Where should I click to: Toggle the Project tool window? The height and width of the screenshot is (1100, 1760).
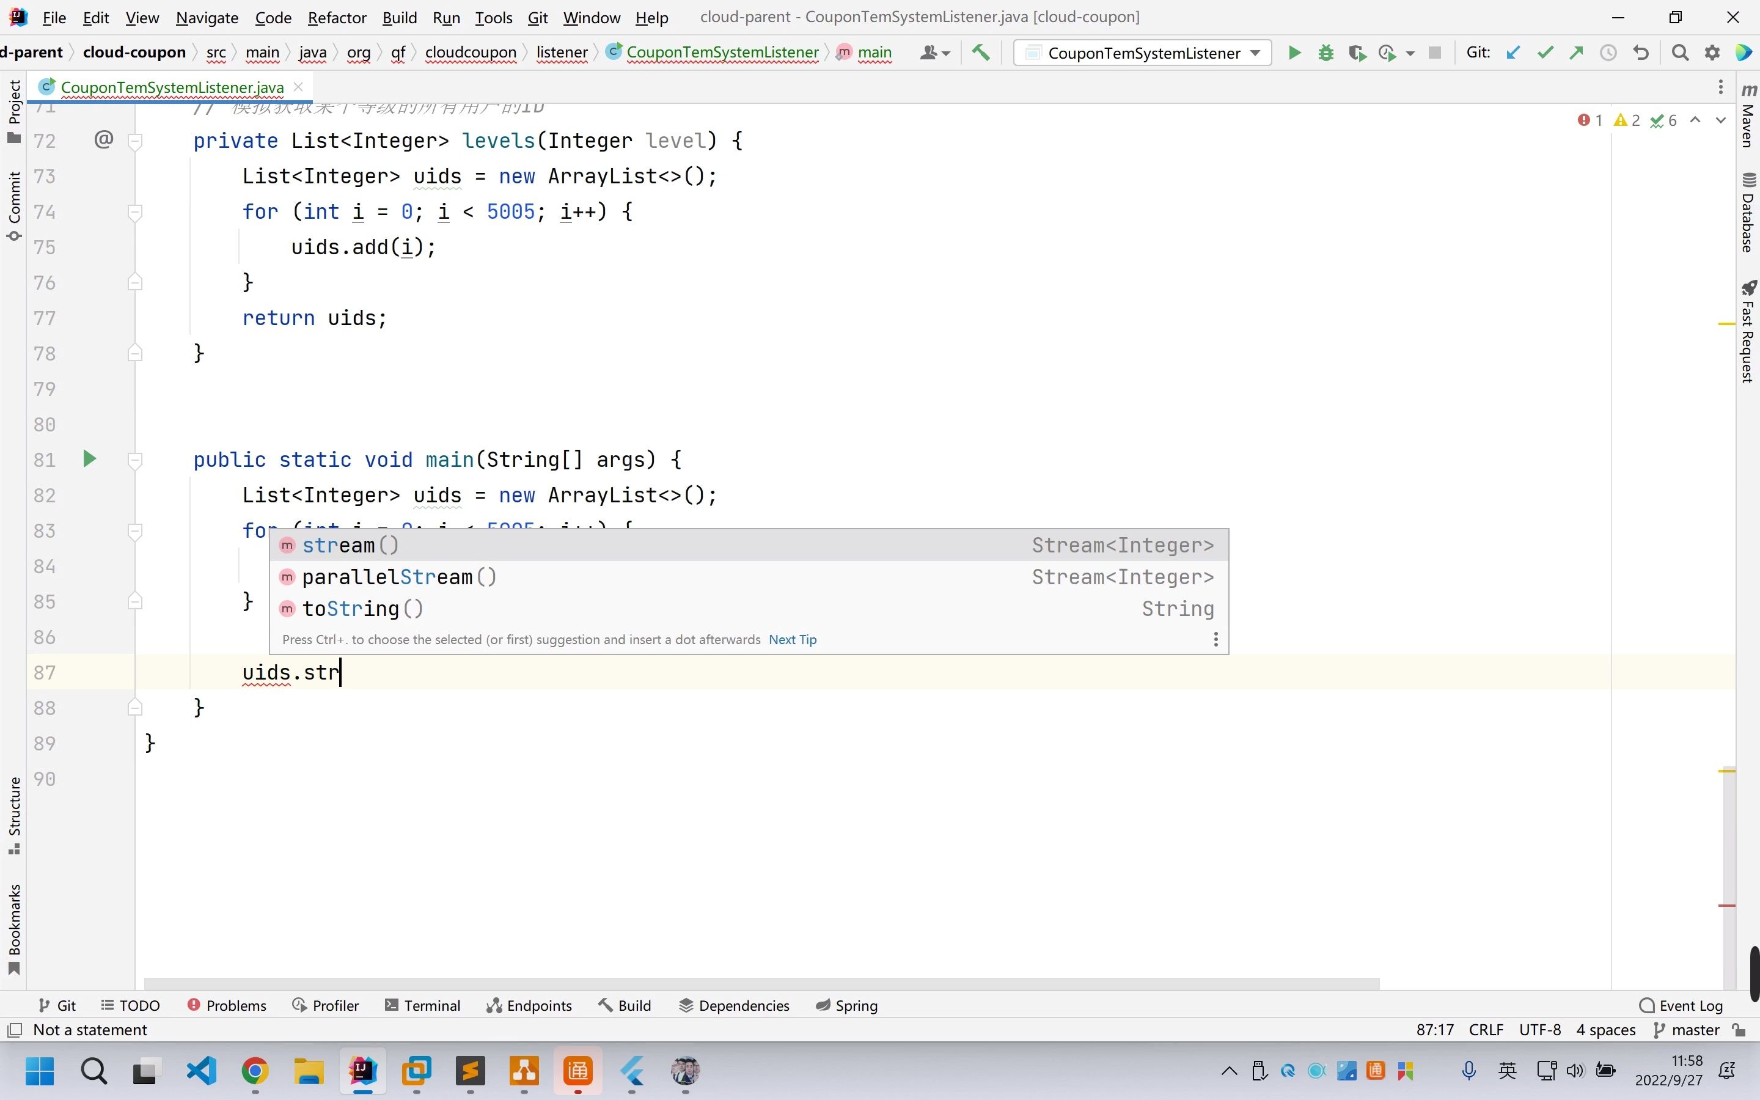(x=14, y=111)
